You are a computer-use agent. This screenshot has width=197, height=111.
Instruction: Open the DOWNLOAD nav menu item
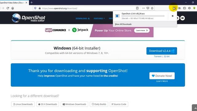coord(82,18)
